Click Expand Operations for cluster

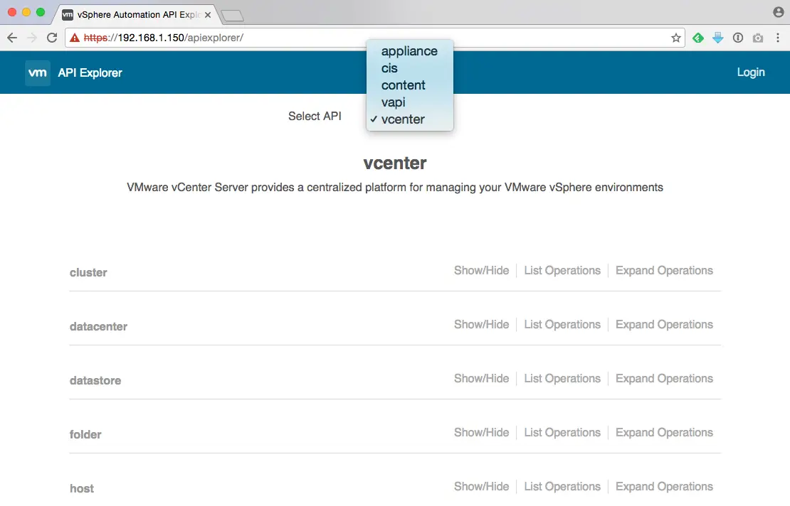(x=664, y=271)
